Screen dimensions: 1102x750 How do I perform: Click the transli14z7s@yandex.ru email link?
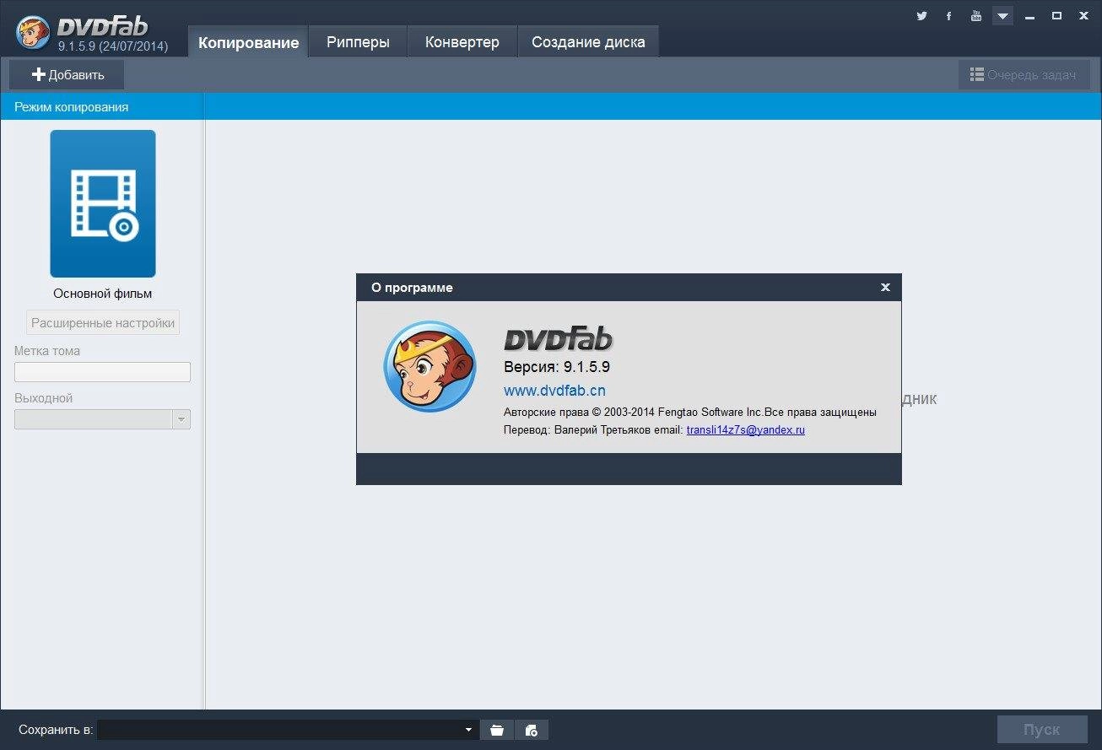pyautogui.click(x=746, y=429)
